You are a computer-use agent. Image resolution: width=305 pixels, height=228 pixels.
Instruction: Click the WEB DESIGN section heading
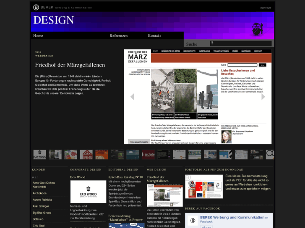point(156,169)
